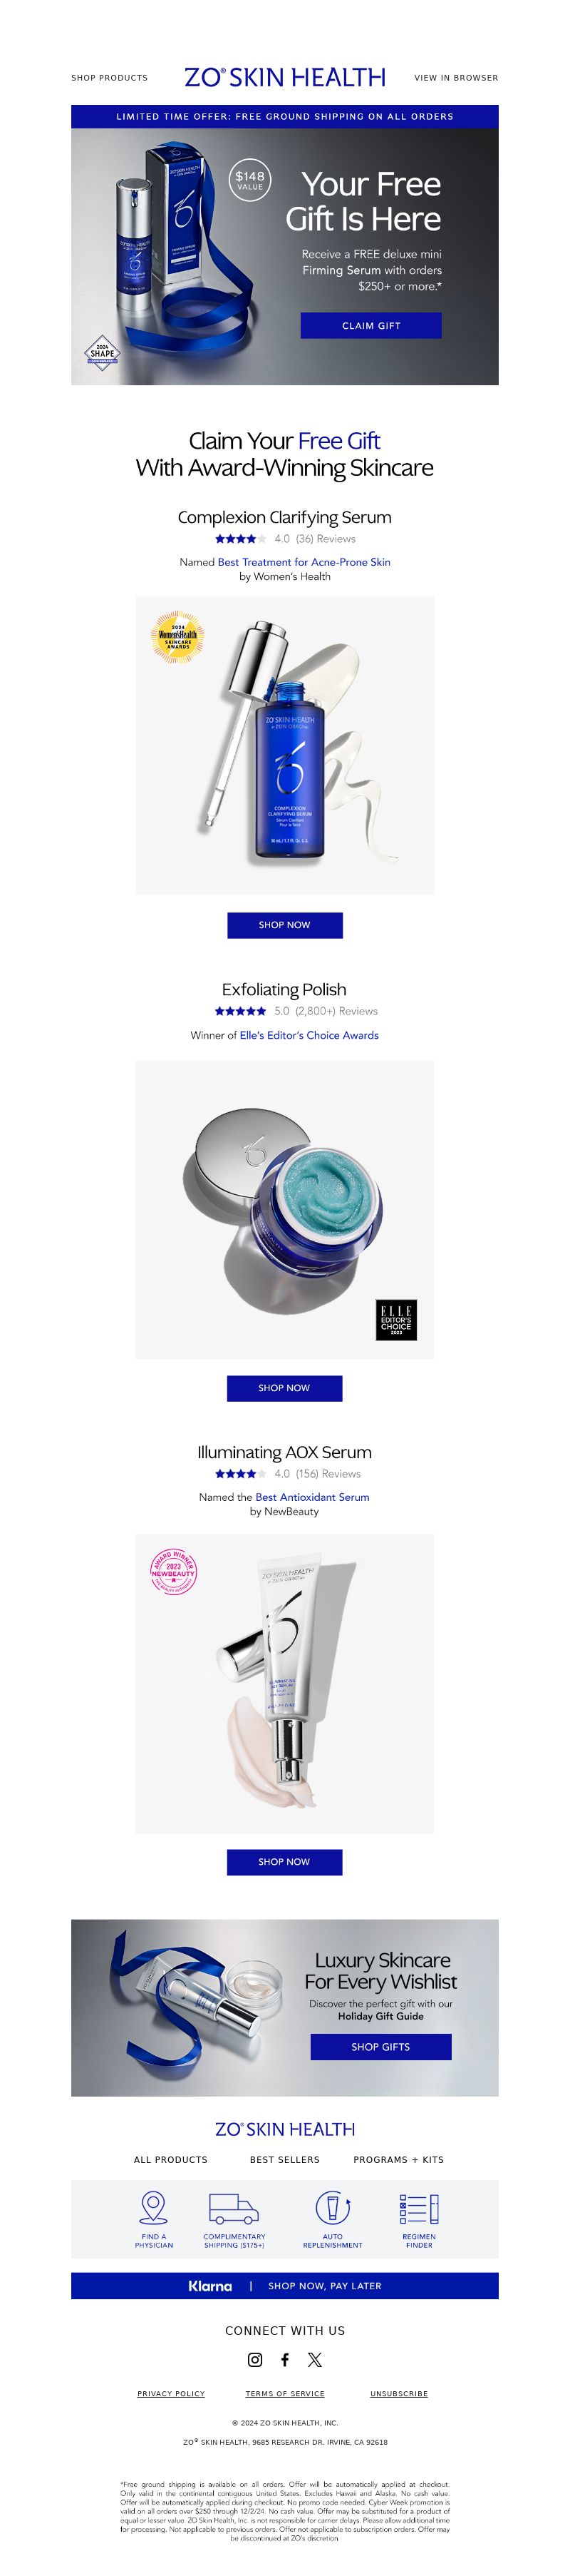Click Shop Now under Complexion Clarifying Serum
This screenshot has width=570, height=2576.
[x=284, y=925]
